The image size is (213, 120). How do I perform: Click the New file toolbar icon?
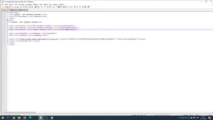3,7
